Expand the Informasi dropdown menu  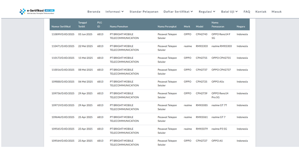(x=115, y=11)
